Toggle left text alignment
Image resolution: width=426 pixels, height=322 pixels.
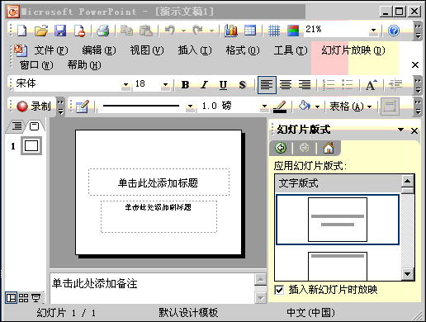pyautogui.click(x=267, y=85)
